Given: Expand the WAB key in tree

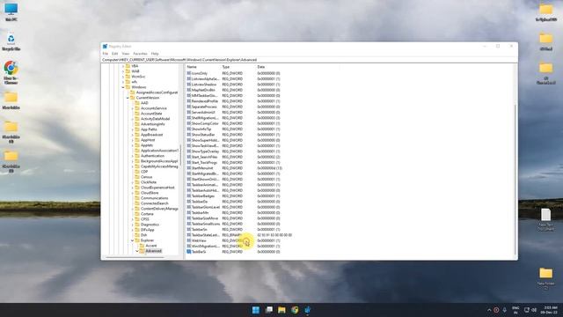Looking at the screenshot, I should 123,71.
